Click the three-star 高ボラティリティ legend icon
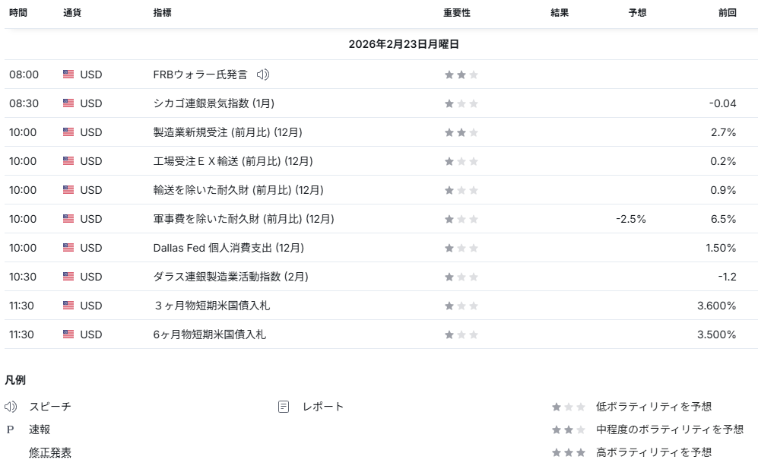Screen dimensions: 758x466 (x=568, y=452)
